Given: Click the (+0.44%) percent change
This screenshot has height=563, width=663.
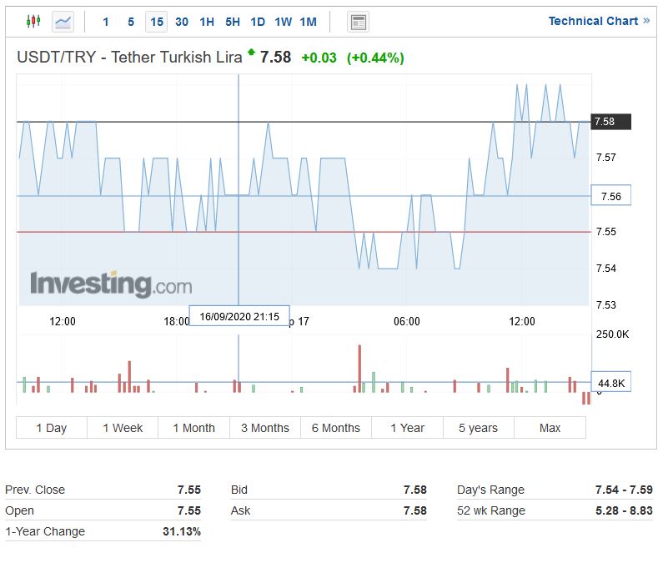Looking at the screenshot, I should click(x=375, y=58).
